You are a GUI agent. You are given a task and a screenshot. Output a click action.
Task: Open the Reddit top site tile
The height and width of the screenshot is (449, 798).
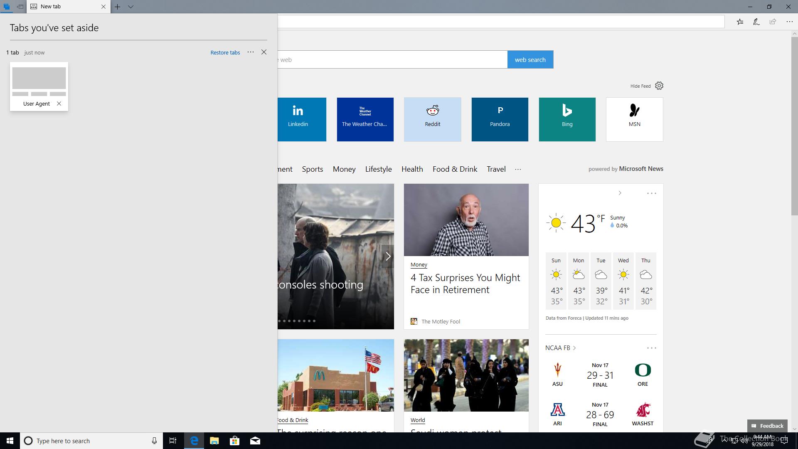(432, 119)
